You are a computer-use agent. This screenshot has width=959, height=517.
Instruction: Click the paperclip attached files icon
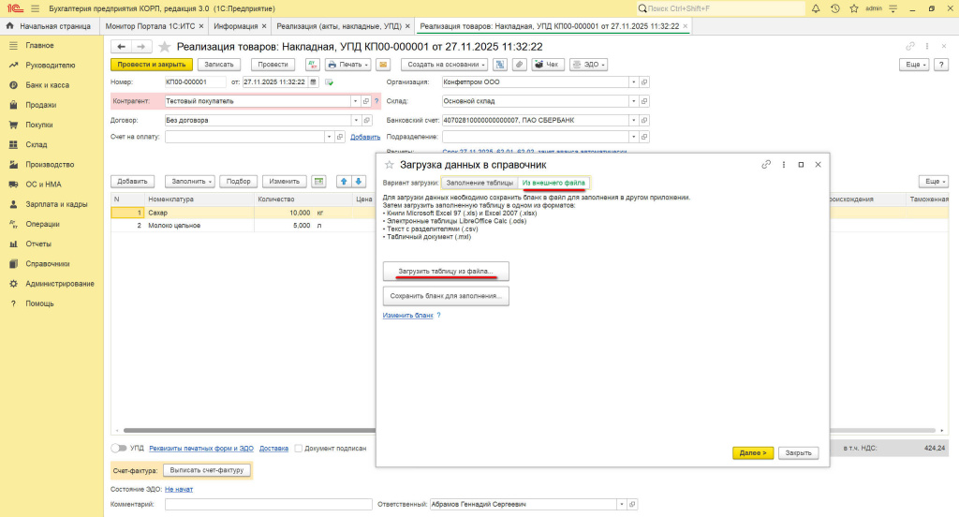pos(519,65)
